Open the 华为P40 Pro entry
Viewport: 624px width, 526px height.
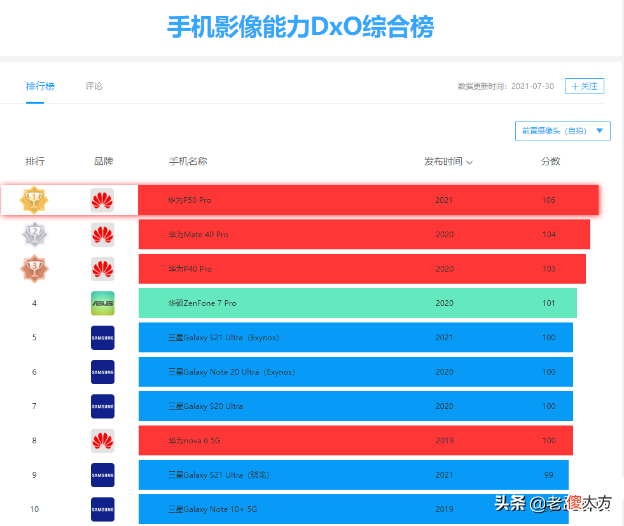pyautogui.click(x=362, y=268)
